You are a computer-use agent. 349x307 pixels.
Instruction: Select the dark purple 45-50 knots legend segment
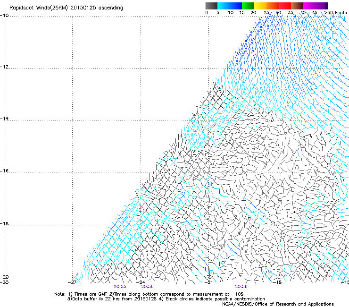coord(322,6)
